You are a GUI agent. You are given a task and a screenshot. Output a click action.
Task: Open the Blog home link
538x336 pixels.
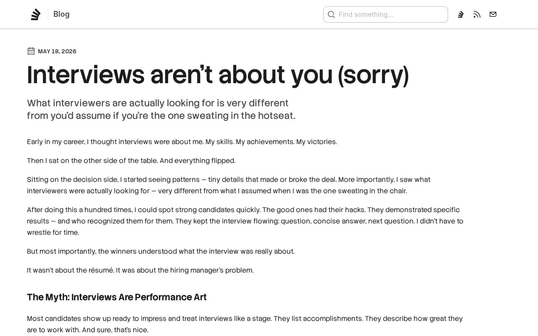coord(61,14)
